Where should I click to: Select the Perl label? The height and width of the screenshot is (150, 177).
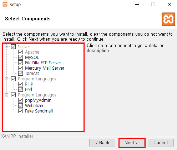(29, 90)
